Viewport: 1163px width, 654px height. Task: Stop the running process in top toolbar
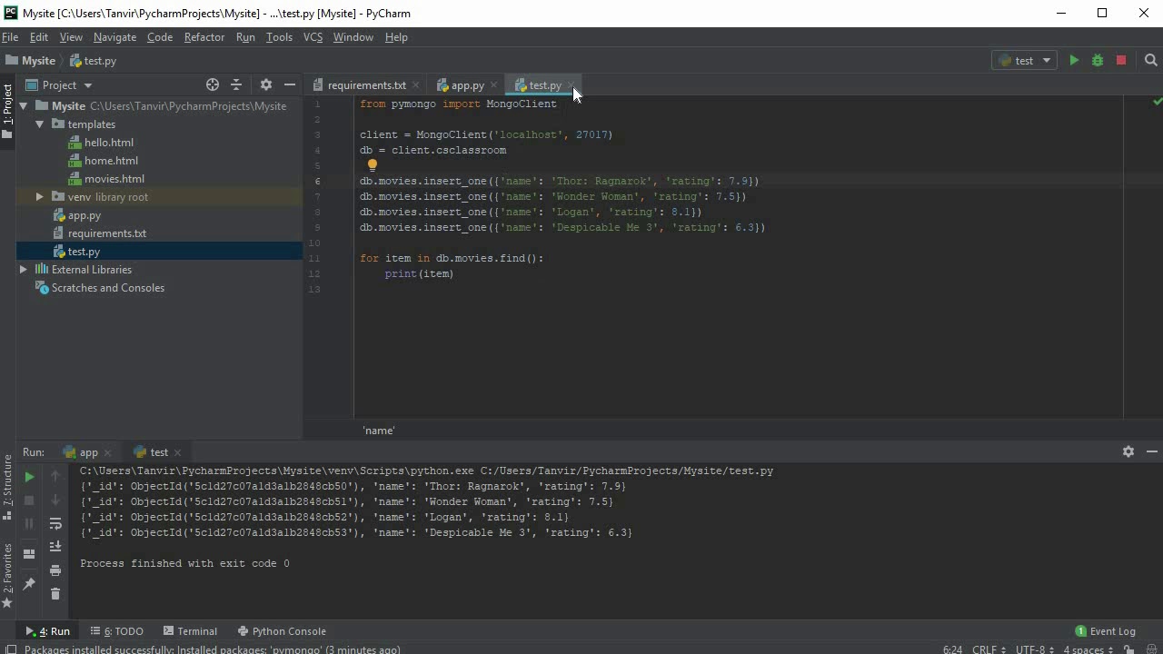(x=1121, y=60)
